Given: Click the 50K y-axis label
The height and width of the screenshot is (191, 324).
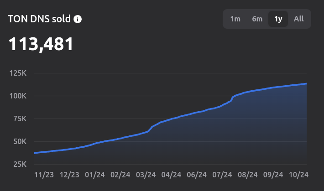Looking at the screenshot, I should pyautogui.click(x=20, y=141).
